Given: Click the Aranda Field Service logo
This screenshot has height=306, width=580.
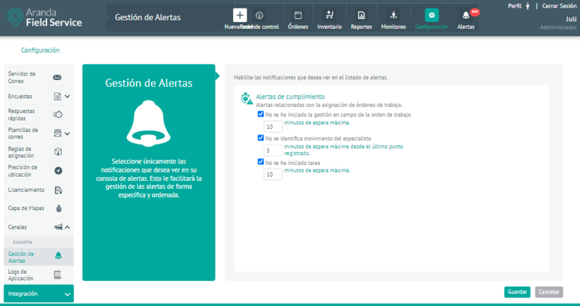Looking at the screenshot, I should [x=44, y=18].
